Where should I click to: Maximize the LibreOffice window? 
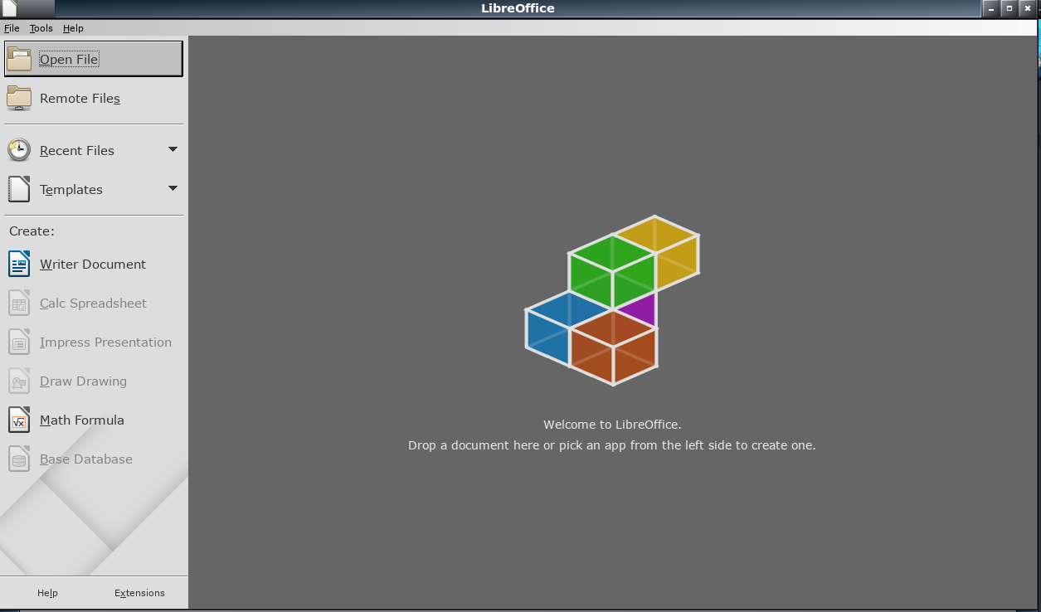point(1009,8)
